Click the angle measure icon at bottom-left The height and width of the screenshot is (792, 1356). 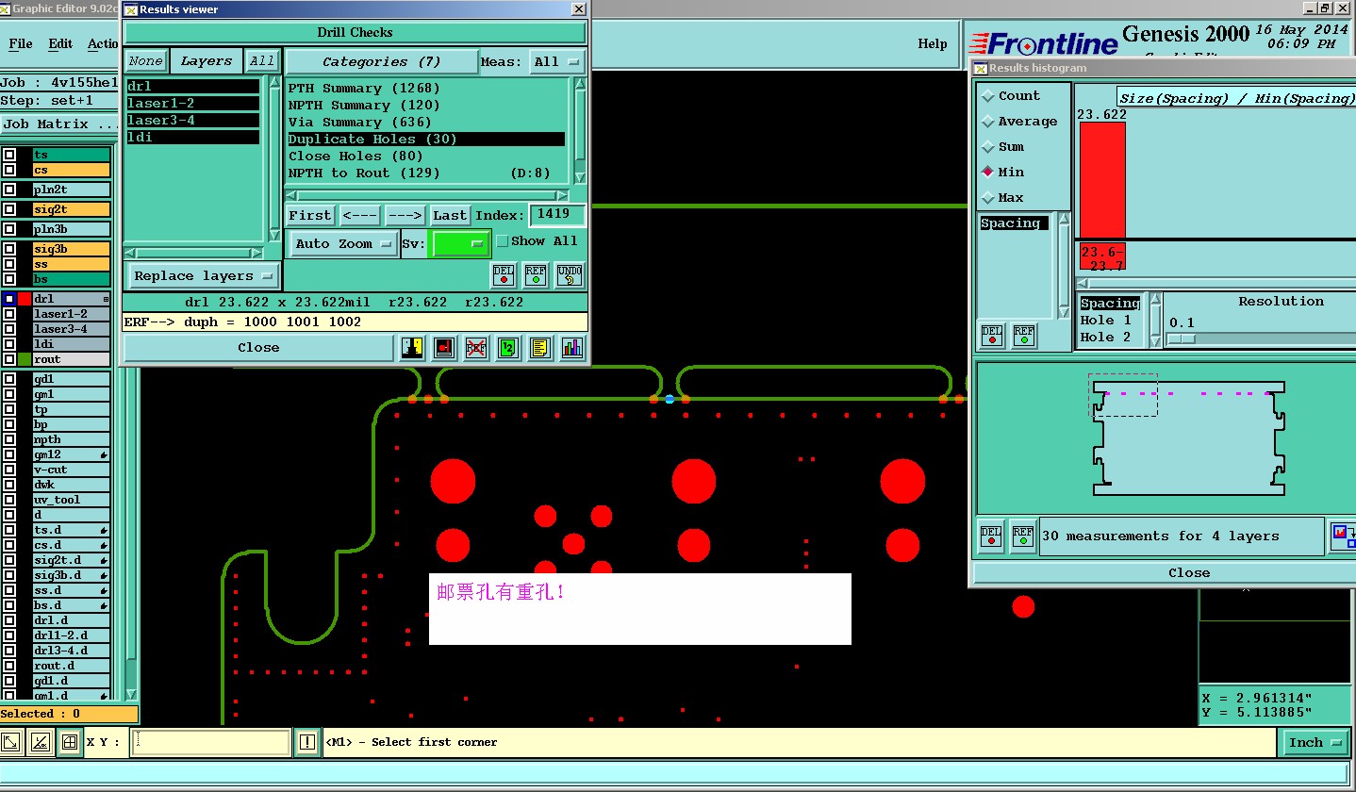click(x=41, y=742)
